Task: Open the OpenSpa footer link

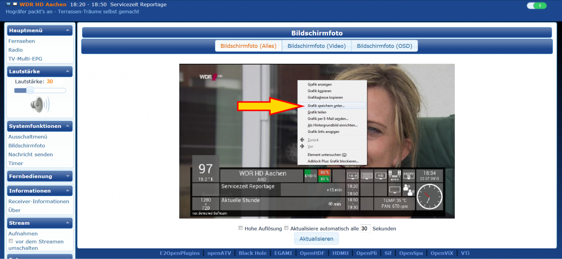Action: [x=411, y=253]
